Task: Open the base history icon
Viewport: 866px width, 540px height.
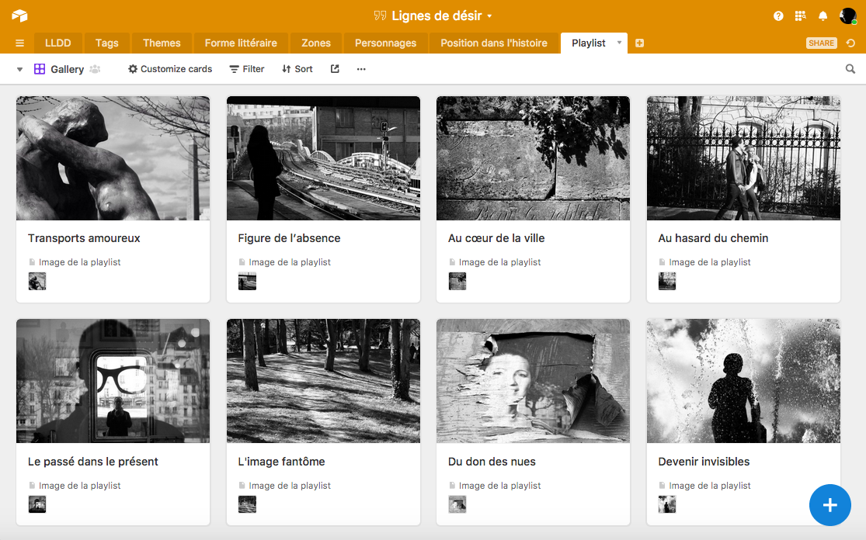Action: (x=850, y=43)
